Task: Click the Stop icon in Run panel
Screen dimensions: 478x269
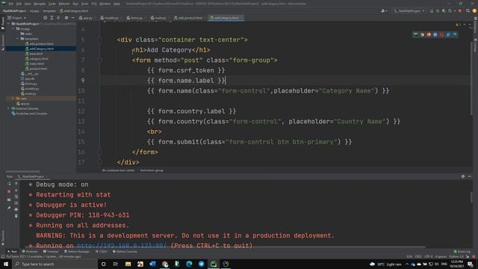Action: pyautogui.click(x=9, y=191)
